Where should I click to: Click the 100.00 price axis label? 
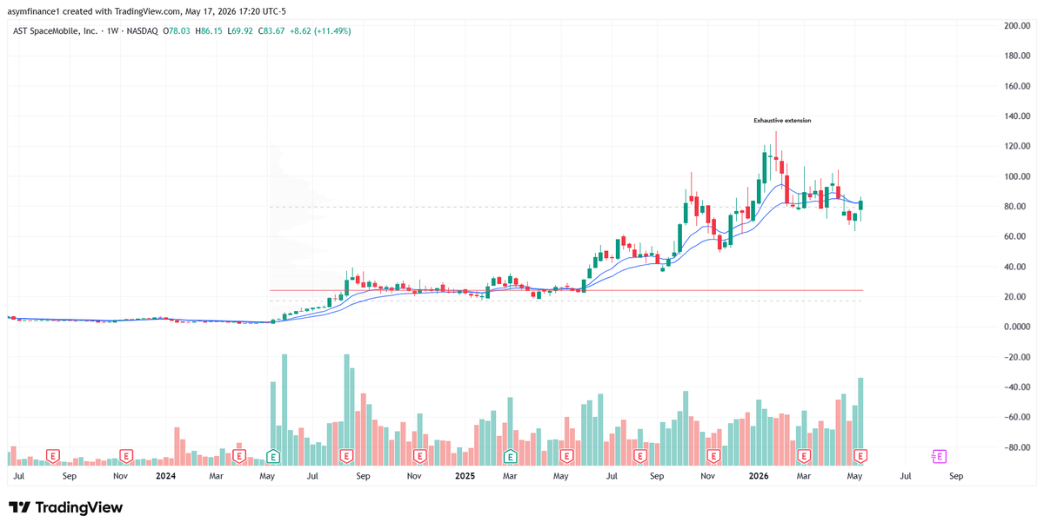pyautogui.click(x=1016, y=176)
